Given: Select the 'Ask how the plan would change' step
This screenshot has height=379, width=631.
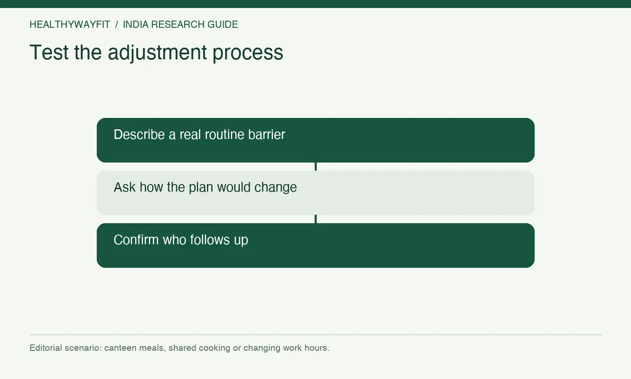Looking at the screenshot, I should coord(315,193).
